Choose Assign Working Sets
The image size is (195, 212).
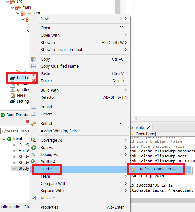[x=80, y=131]
